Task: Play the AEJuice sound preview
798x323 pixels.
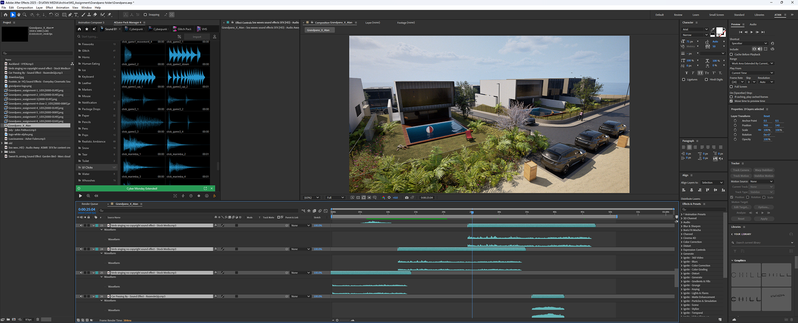Action: pos(80,196)
